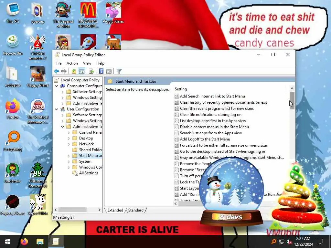
Task: Collapse Administrative Templates under User Configuration
Action: pyautogui.click(x=62, y=127)
